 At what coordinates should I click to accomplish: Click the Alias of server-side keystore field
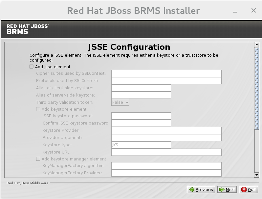141,95
